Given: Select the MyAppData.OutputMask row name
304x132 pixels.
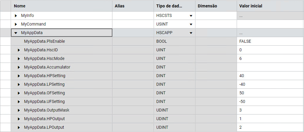Looking at the screenshot, I should [x=47, y=110].
